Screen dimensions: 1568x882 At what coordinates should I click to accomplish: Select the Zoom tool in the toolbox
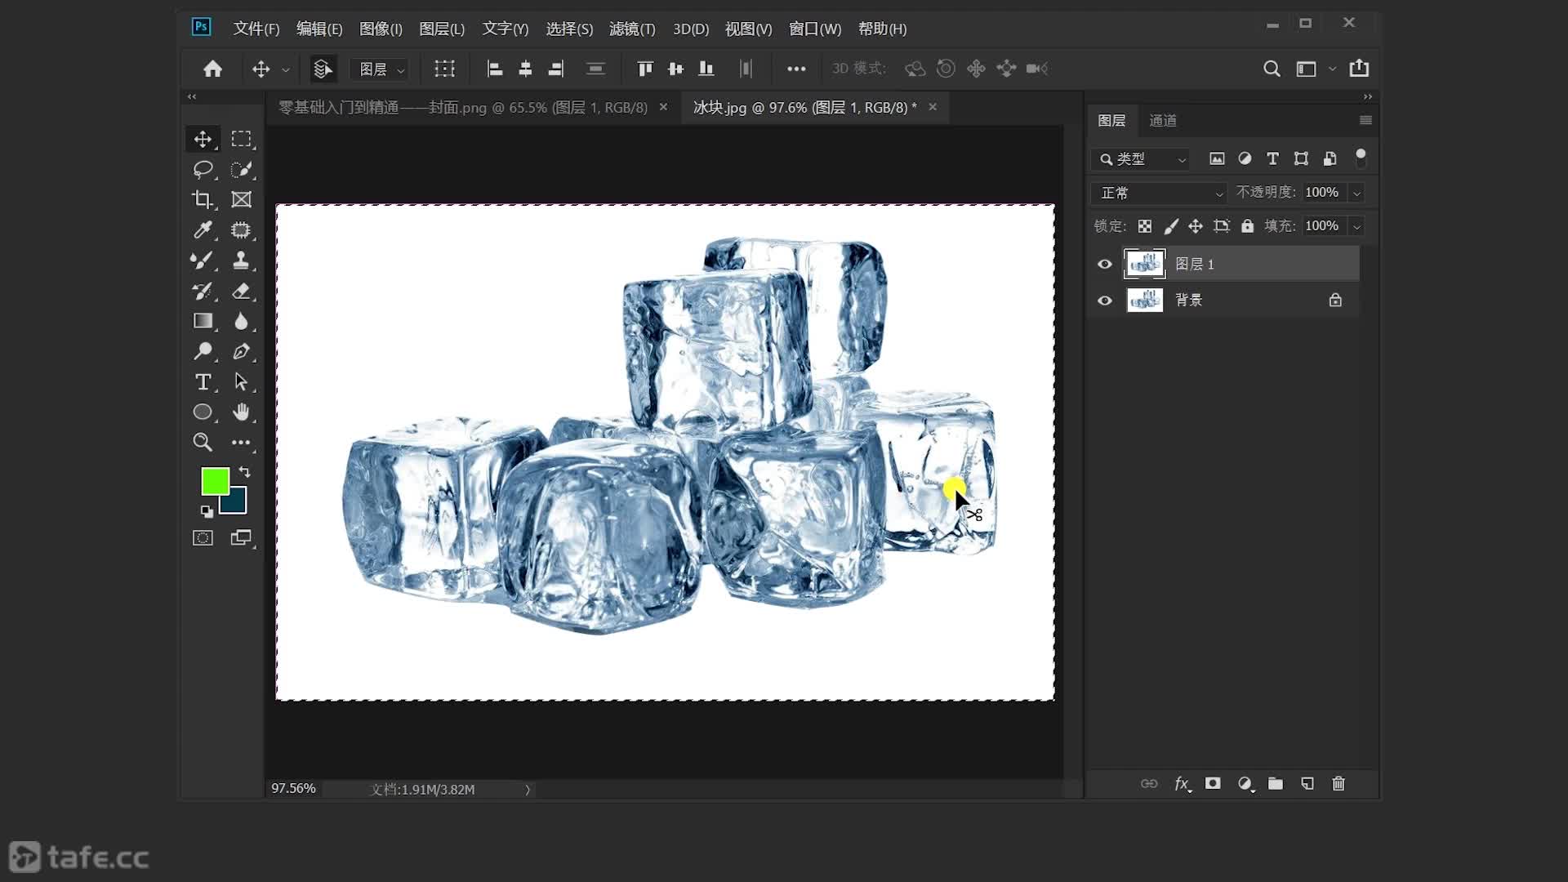(203, 442)
